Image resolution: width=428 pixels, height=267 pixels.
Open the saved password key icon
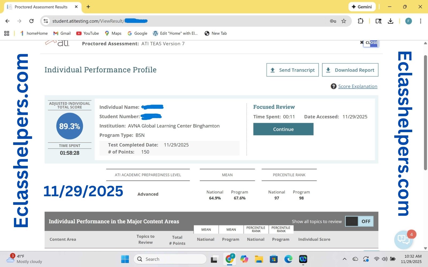(x=333, y=21)
